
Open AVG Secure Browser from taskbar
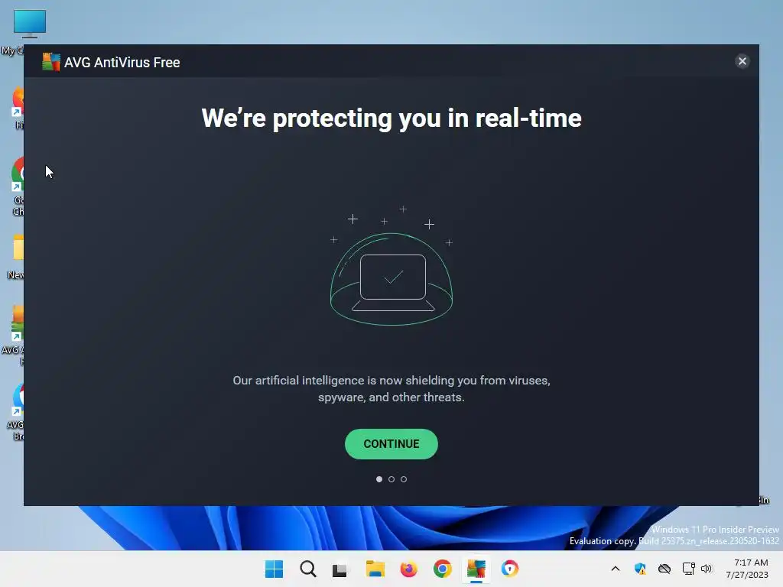click(x=510, y=569)
